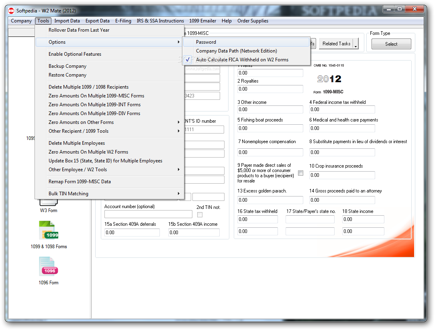Click 13 Excess golden parach. field
The width and height of the screenshot is (435, 330).
point(270,200)
